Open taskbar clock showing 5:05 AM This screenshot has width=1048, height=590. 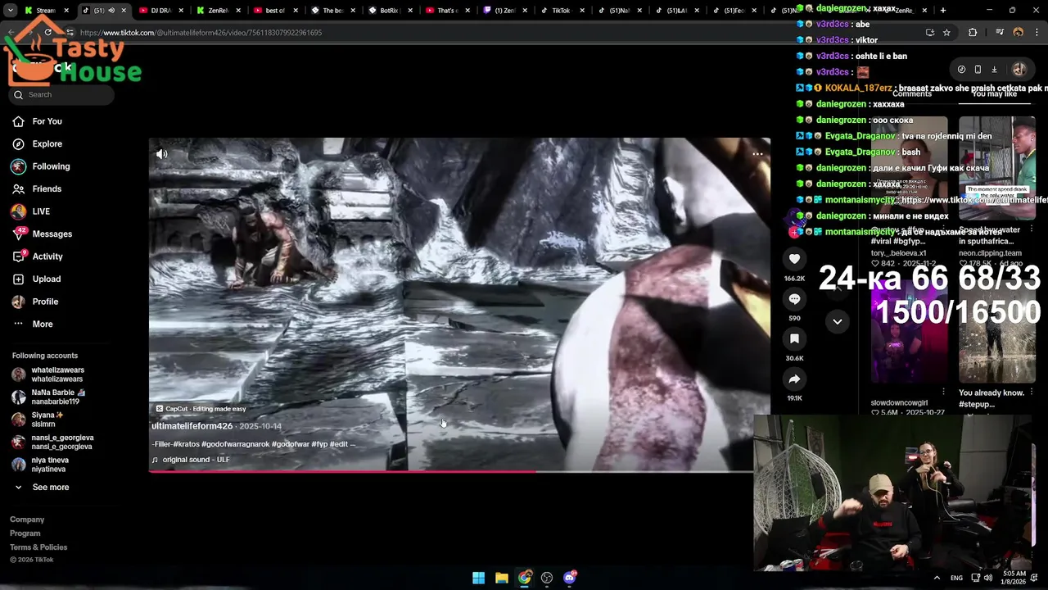(1014, 578)
